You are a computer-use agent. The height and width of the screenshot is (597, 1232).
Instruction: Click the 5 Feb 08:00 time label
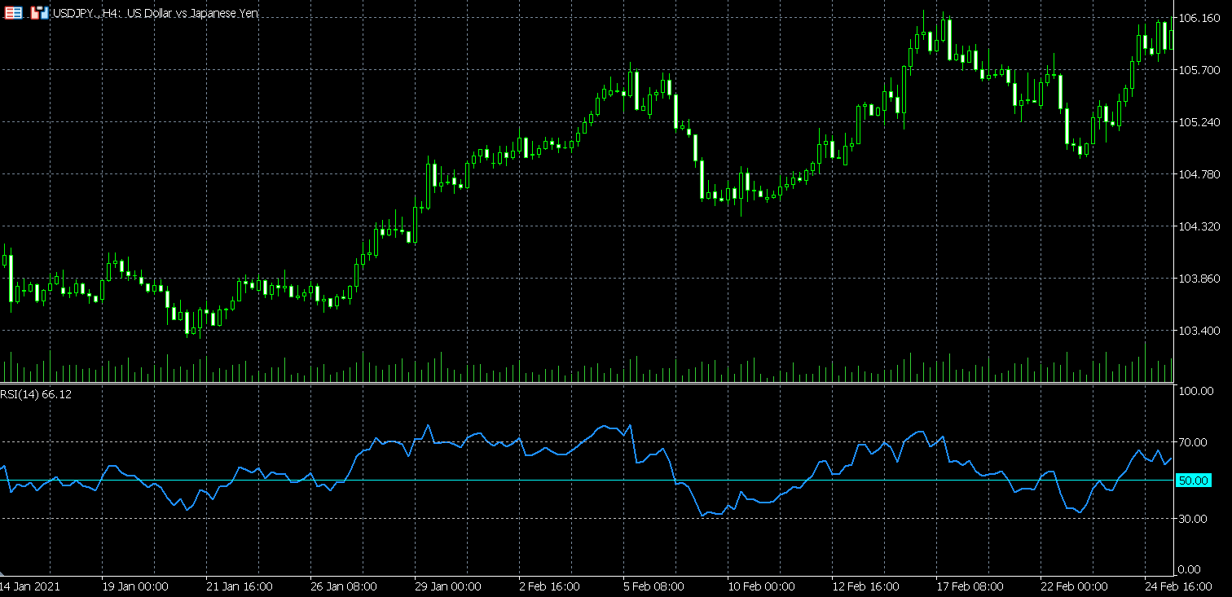click(654, 586)
